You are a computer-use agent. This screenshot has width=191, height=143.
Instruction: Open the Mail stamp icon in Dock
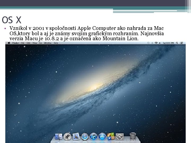pyautogui.click(x=76, y=136)
